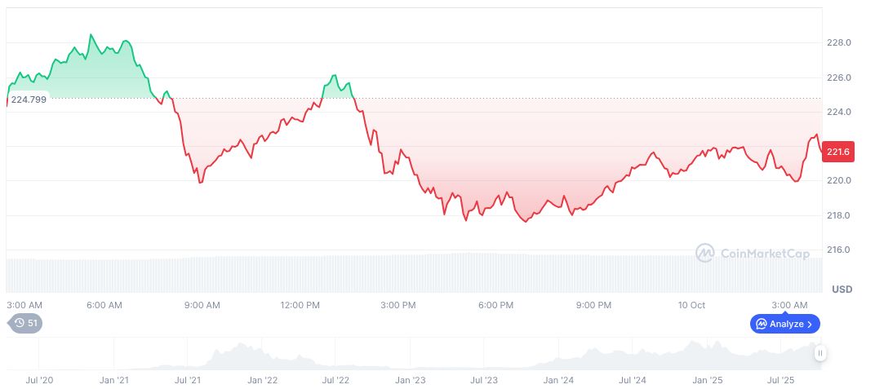Click the history clock icon badge showing 51
This screenshot has width=875, height=389.
(25, 323)
